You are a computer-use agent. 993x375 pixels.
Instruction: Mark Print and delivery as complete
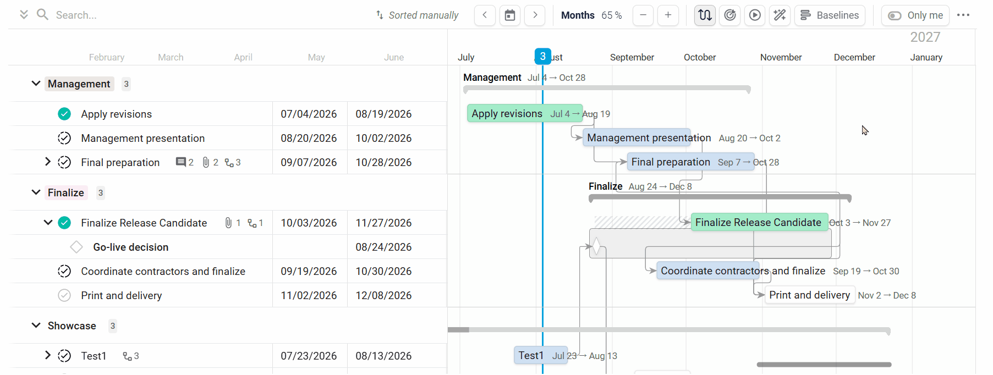[x=64, y=295]
